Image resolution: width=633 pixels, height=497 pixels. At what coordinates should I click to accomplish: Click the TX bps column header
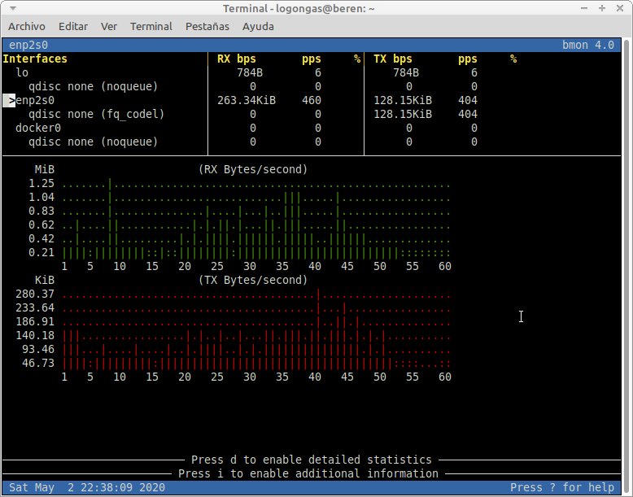click(392, 59)
